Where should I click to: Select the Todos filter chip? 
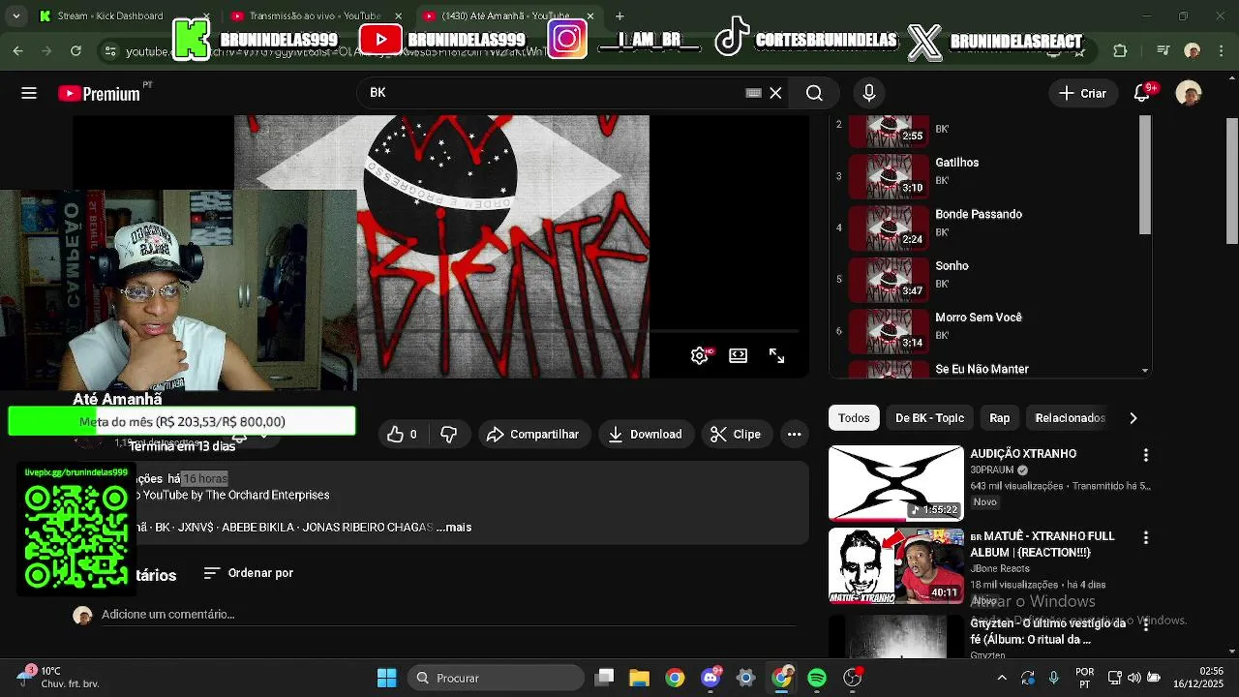tap(854, 418)
